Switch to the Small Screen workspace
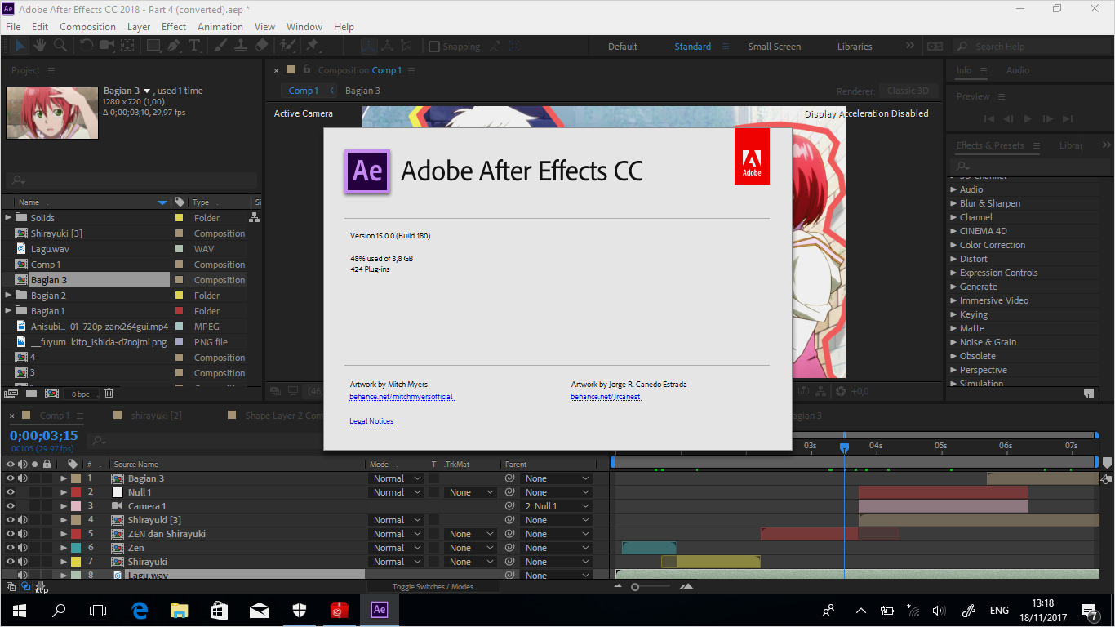The width and height of the screenshot is (1115, 627). [774, 47]
